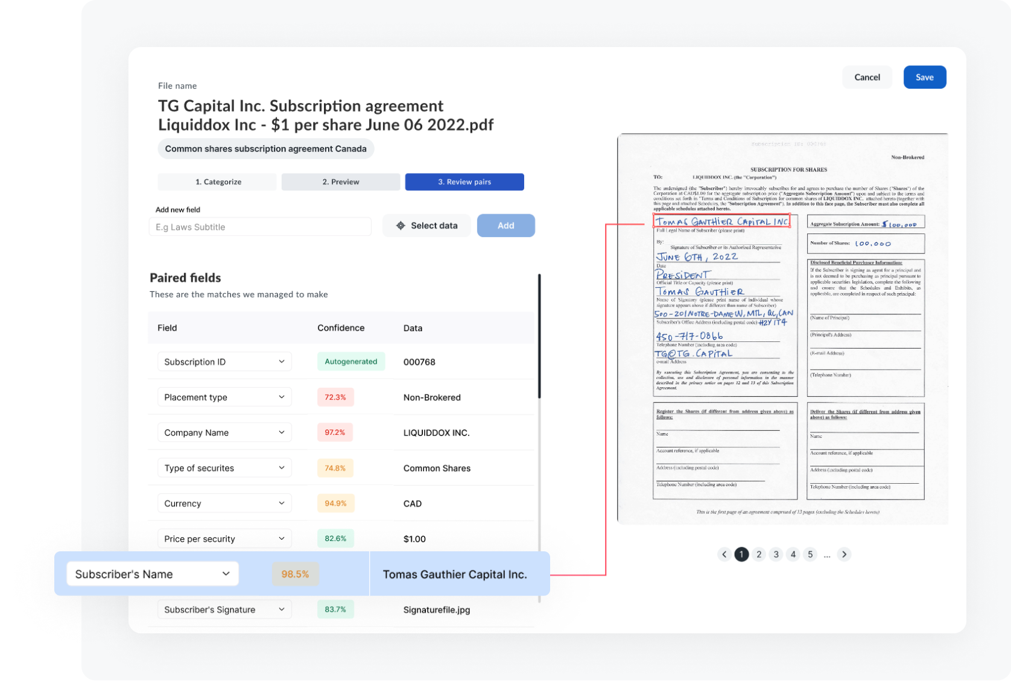Click the 97.2% confidence badge
Viewport: 1011px width, 684px height.
335,432
